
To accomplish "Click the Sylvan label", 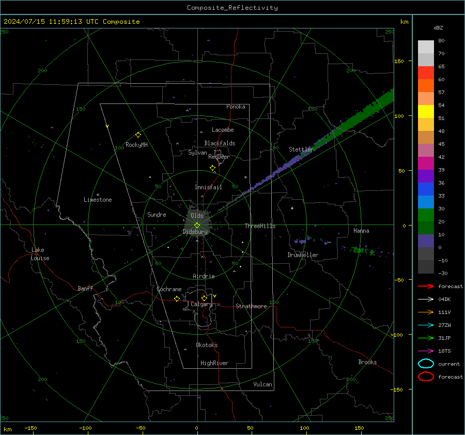I will (x=197, y=153).
